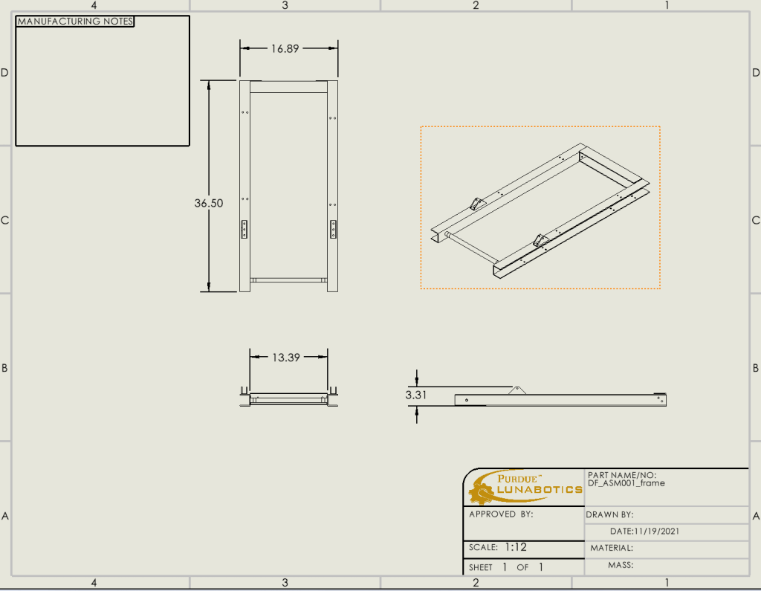Click the 13.39 dimension text

[x=285, y=358]
